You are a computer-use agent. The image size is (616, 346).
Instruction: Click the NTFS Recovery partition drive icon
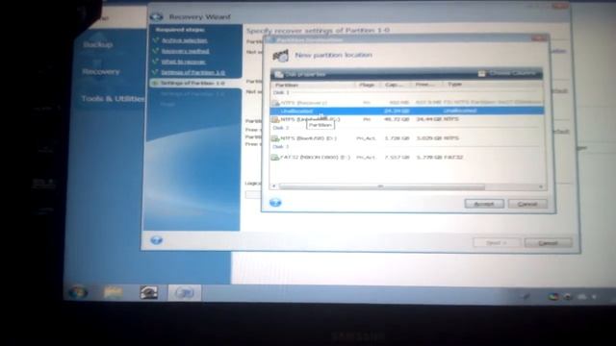(x=275, y=103)
